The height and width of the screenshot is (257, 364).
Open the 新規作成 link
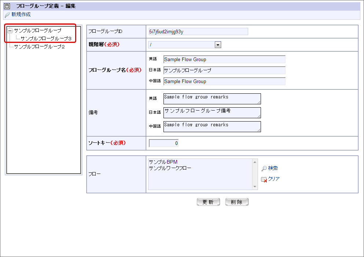[21, 14]
